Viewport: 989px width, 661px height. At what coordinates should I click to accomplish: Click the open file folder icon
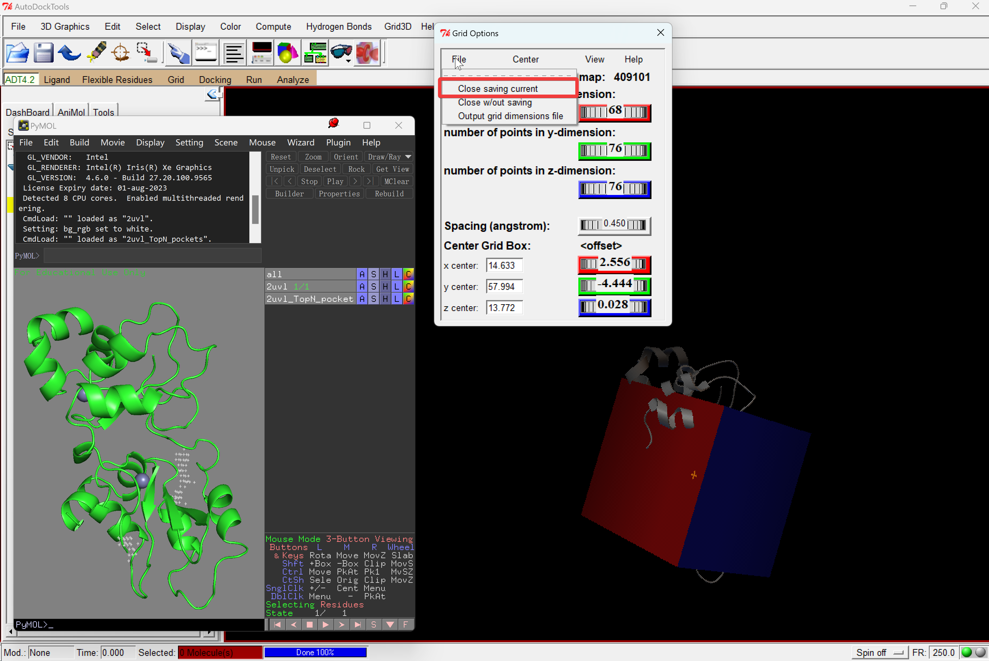tap(18, 53)
